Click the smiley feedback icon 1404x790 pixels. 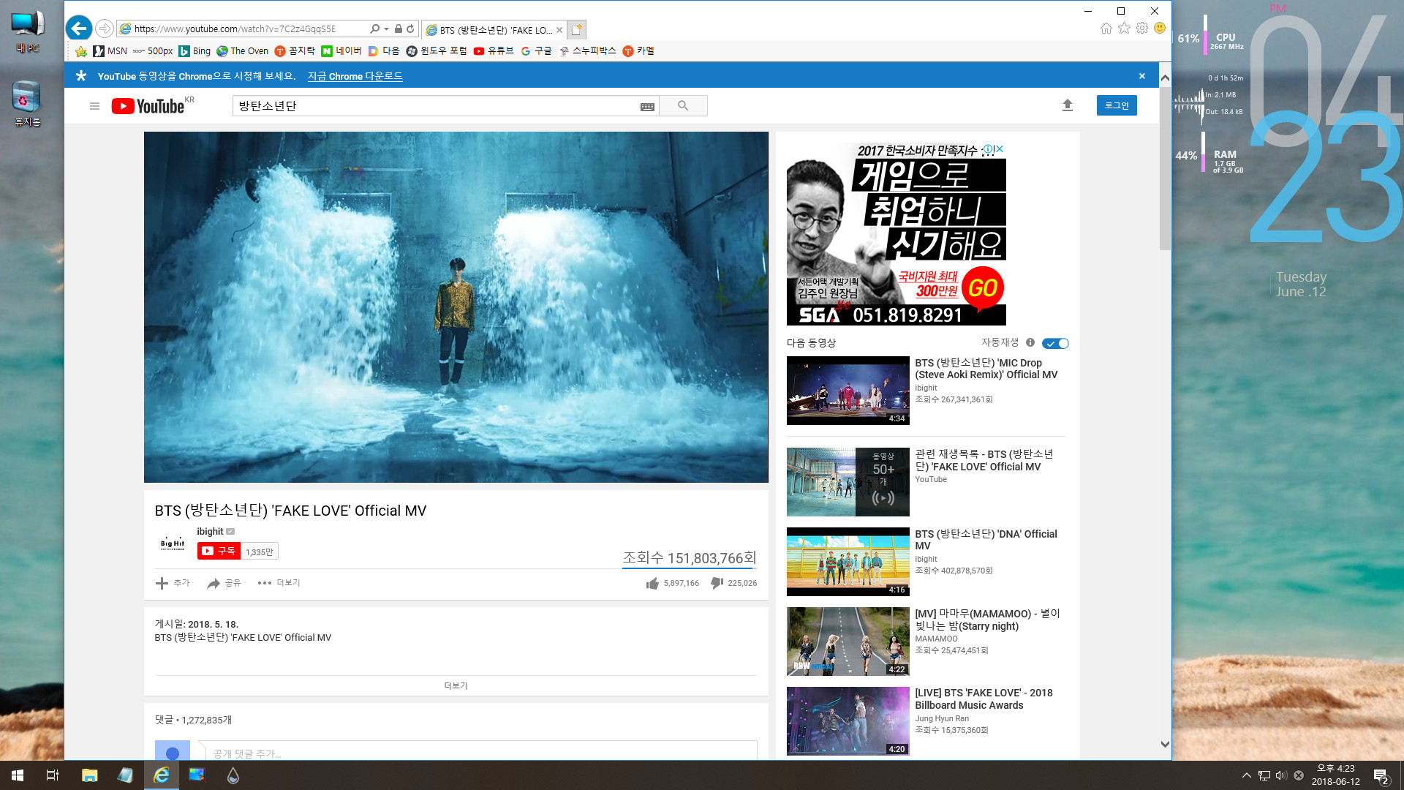click(x=1160, y=29)
